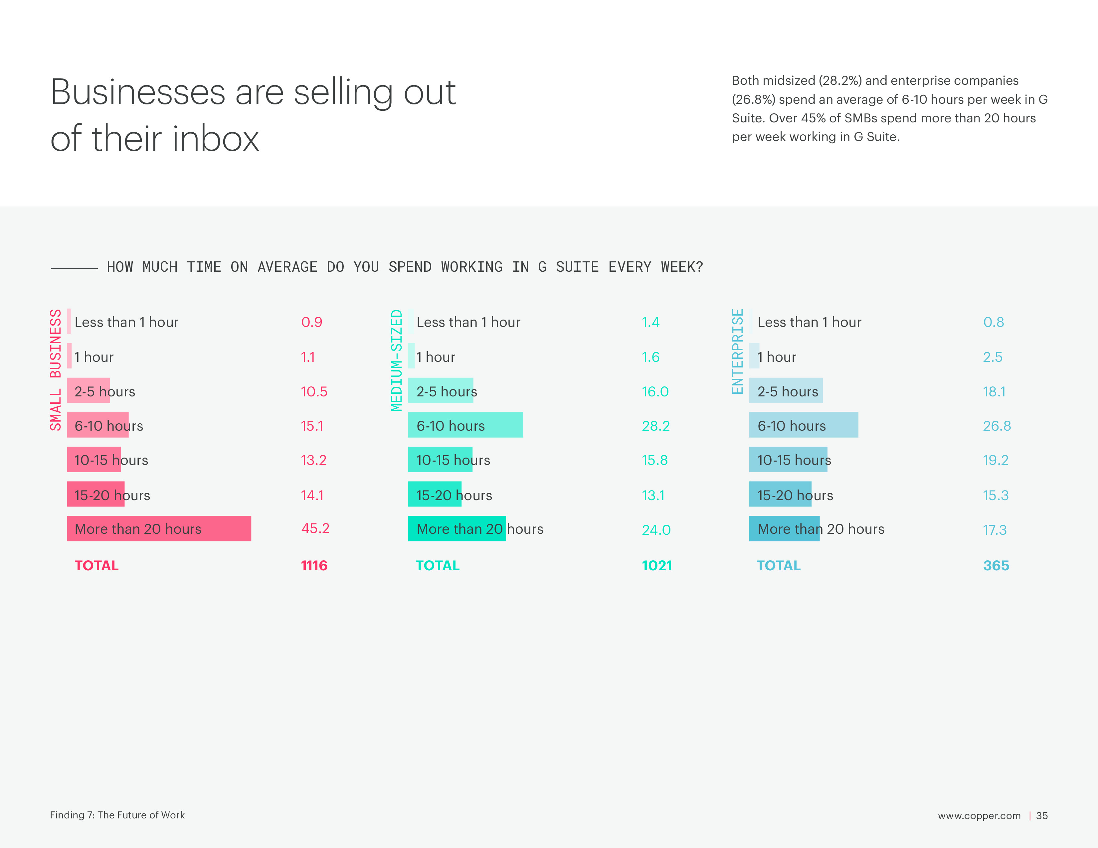The width and height of the screenshot is (1098, 848).
Task: Click the "Businesses are selling out" page title
Action: coord(254,114)
